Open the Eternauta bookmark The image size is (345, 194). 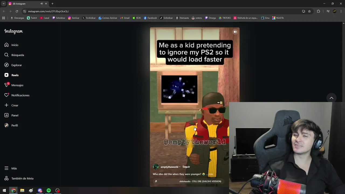(182, 18)
